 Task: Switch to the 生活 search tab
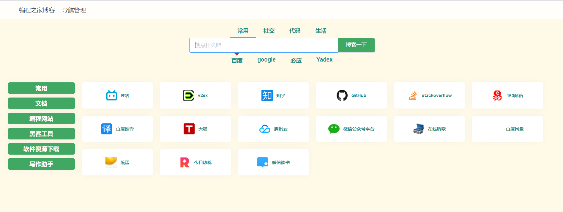pyautogui.click(x=321, y=31)
